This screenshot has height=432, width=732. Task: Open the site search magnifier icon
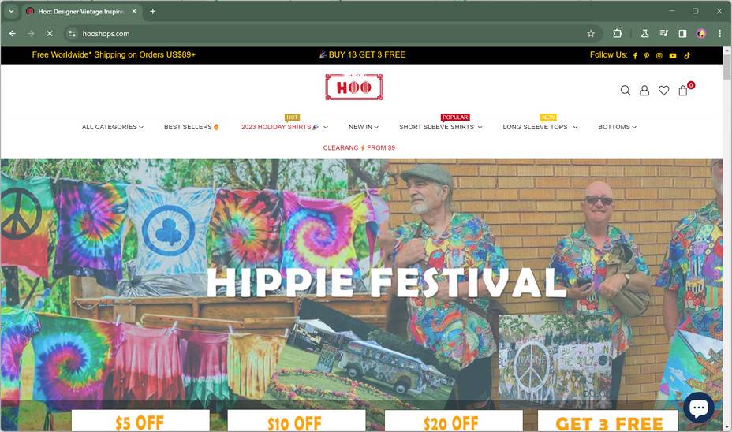click(x=625, y=91)
